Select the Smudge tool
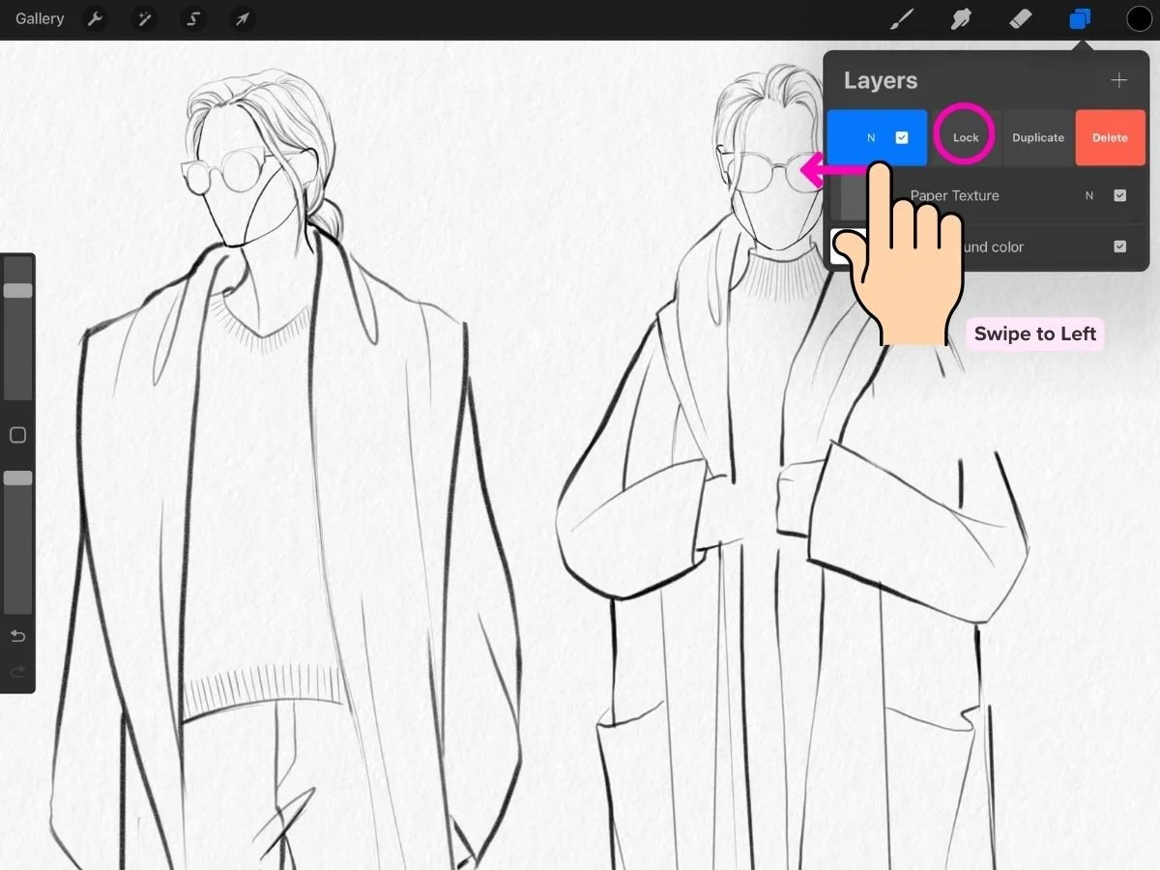The height and width of the screenshot is (870, 1160). point(960,19)
